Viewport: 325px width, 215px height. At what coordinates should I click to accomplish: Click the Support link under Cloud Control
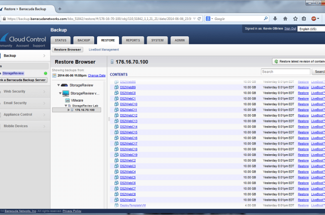(x=39, y=45)
